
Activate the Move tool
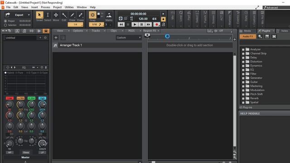[56, 15]
